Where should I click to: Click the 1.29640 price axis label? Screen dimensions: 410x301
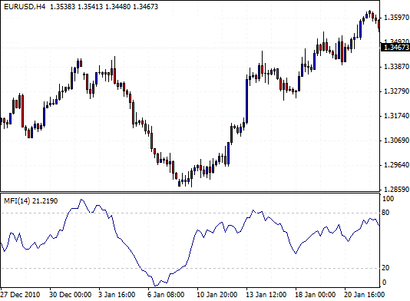(x=396, y=165)
